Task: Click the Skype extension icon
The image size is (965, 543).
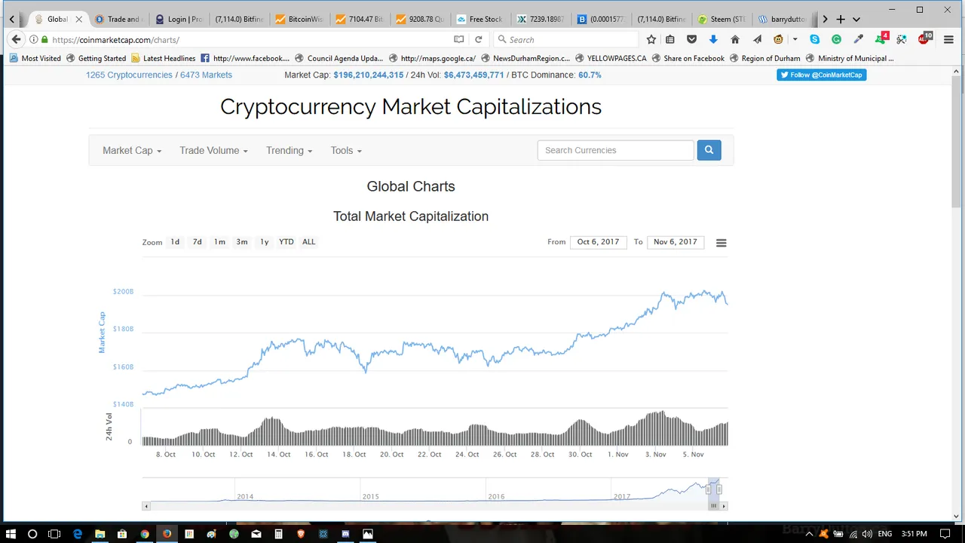Action: pyautogui.click(x=814, y=39)
